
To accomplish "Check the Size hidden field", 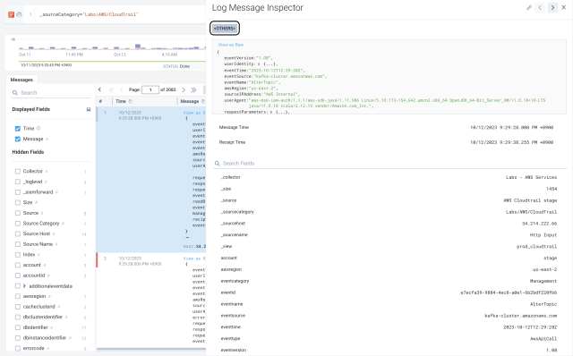I will [18, 202].
